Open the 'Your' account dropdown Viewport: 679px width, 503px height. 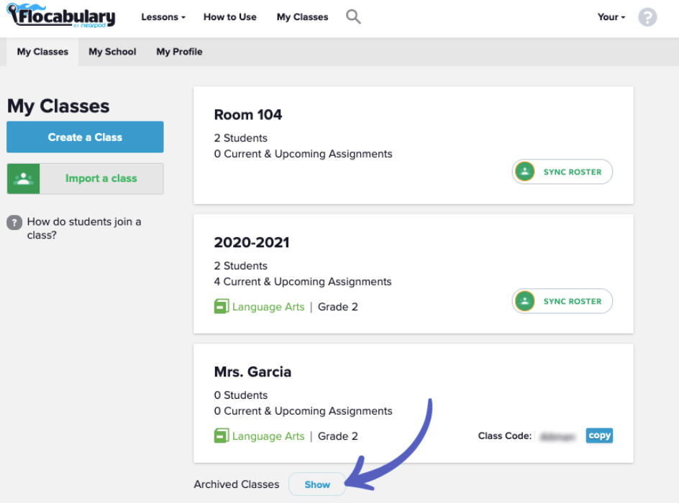(x=610, y=17)
